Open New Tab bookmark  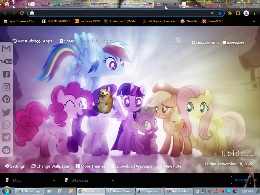click(x=189, y=21)
